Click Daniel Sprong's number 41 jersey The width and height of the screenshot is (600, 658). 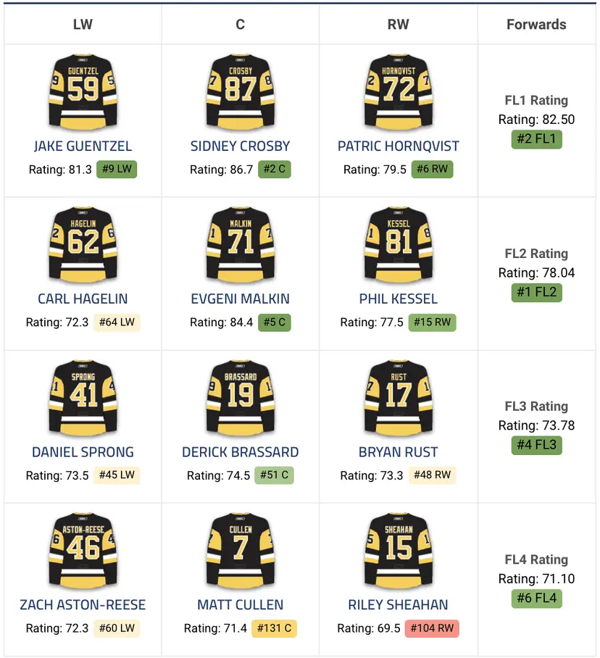tap(83, 395)
